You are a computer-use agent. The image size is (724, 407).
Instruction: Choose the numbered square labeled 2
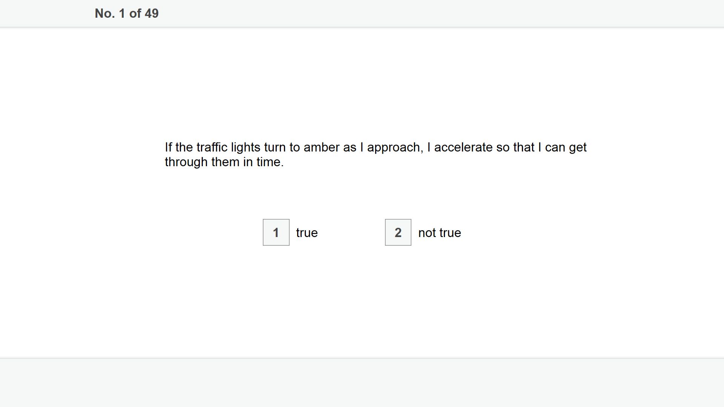coord(398,233)
